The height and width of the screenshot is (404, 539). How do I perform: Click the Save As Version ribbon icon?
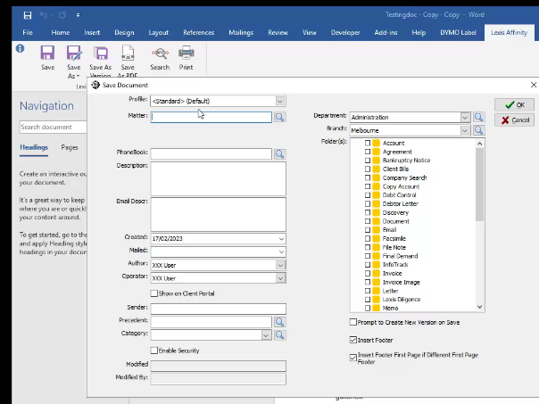click(x=101, y=54)
